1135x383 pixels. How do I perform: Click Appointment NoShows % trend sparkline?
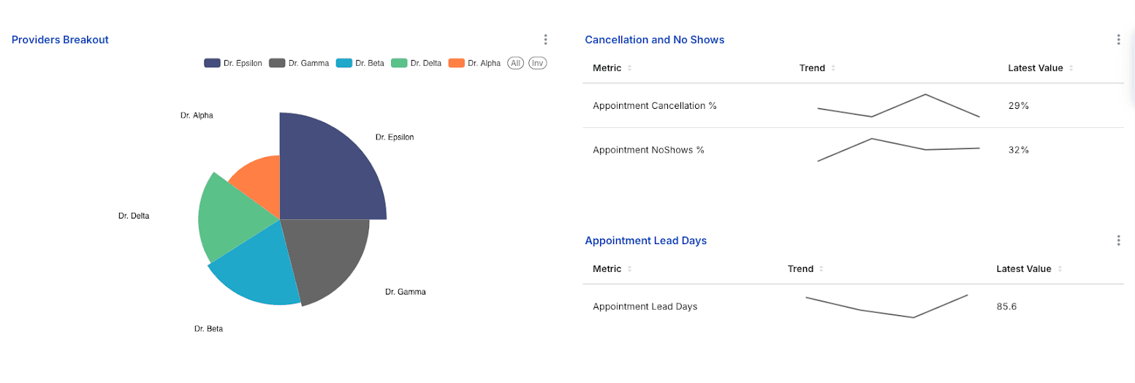[x=898, y=149]
